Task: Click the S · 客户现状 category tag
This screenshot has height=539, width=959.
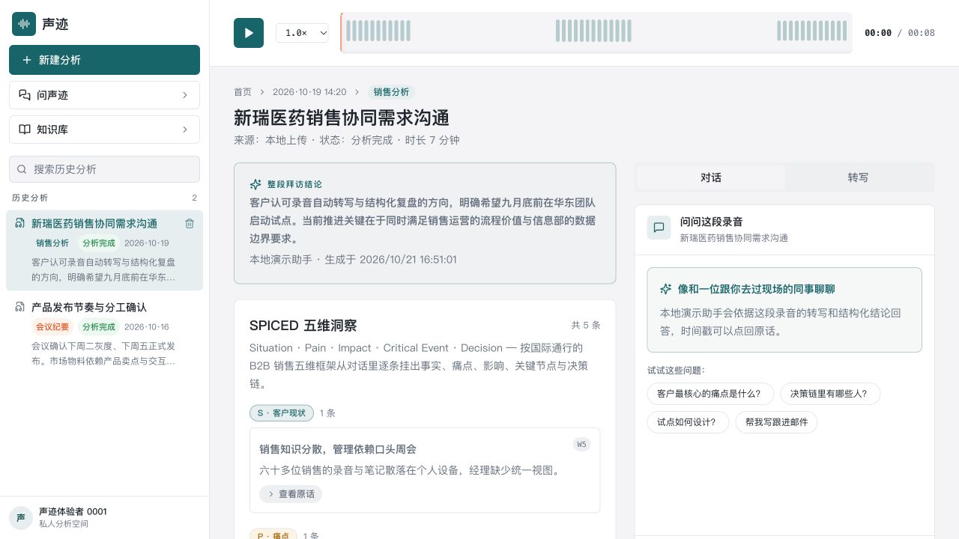Action: point(282,412)
